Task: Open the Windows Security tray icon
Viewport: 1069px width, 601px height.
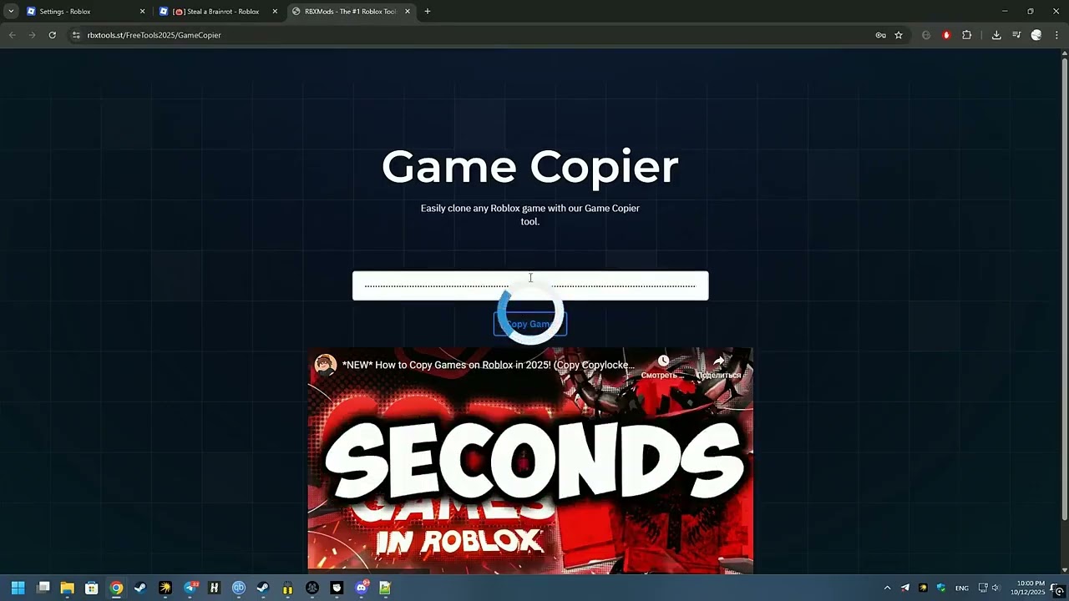Action: click(941, 588)
